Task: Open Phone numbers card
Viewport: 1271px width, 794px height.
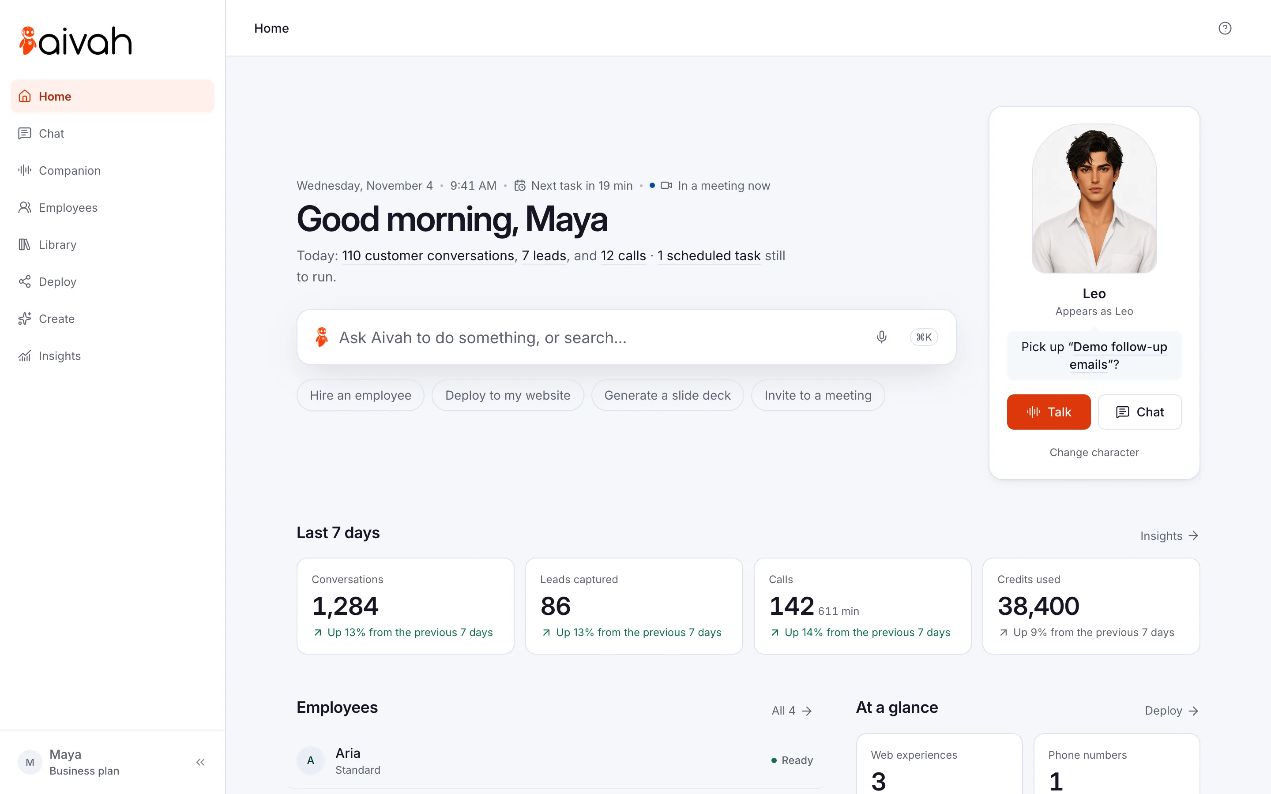Action: pyautogui.click(x=1117, y=764)
